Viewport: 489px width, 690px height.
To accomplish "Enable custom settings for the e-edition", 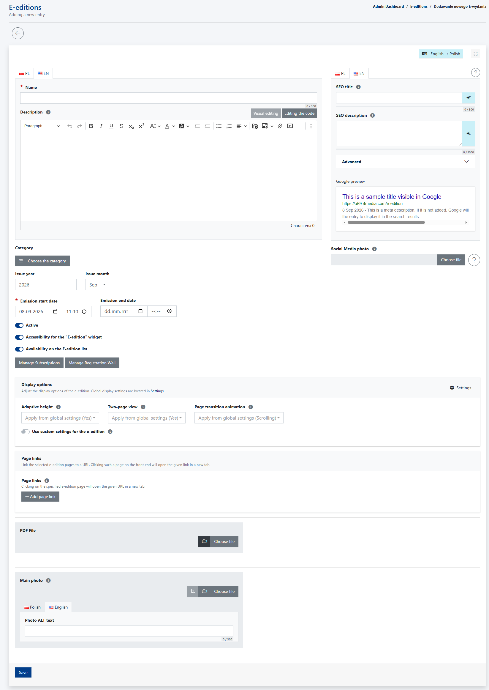I will (25, 431).
